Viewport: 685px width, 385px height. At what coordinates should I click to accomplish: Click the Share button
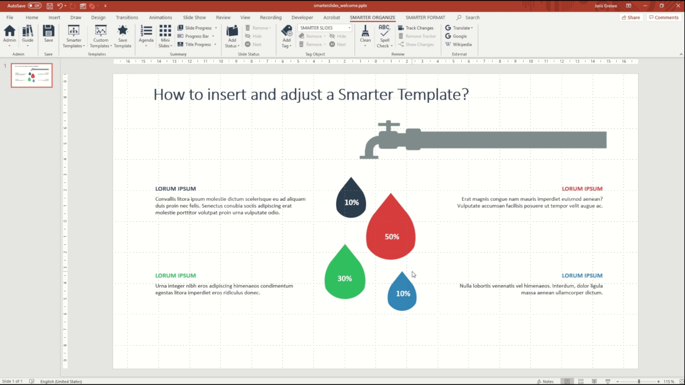click(630, 17)
